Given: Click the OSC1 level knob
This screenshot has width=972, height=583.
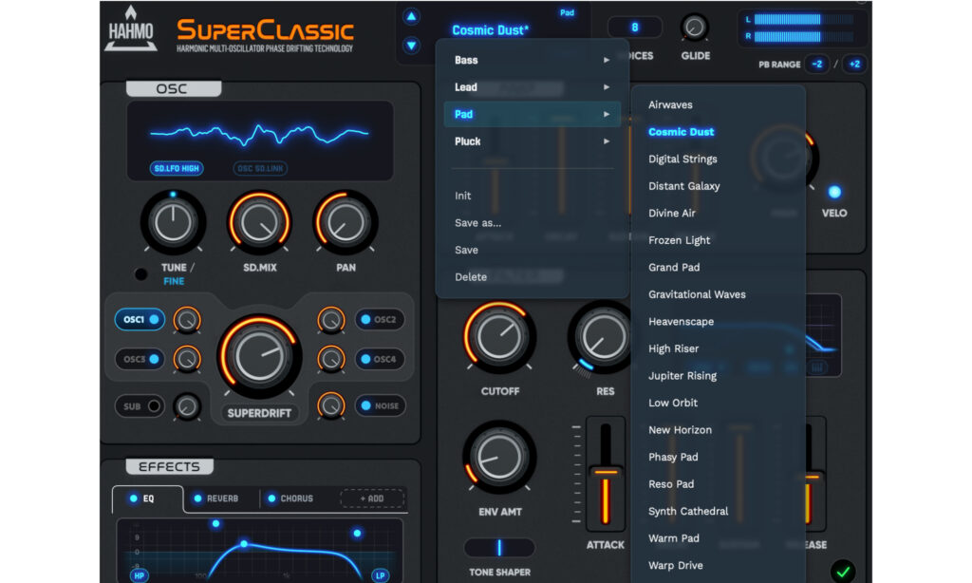Looking at the screenshot, I should pyautogui.click(x=187, y=320).
